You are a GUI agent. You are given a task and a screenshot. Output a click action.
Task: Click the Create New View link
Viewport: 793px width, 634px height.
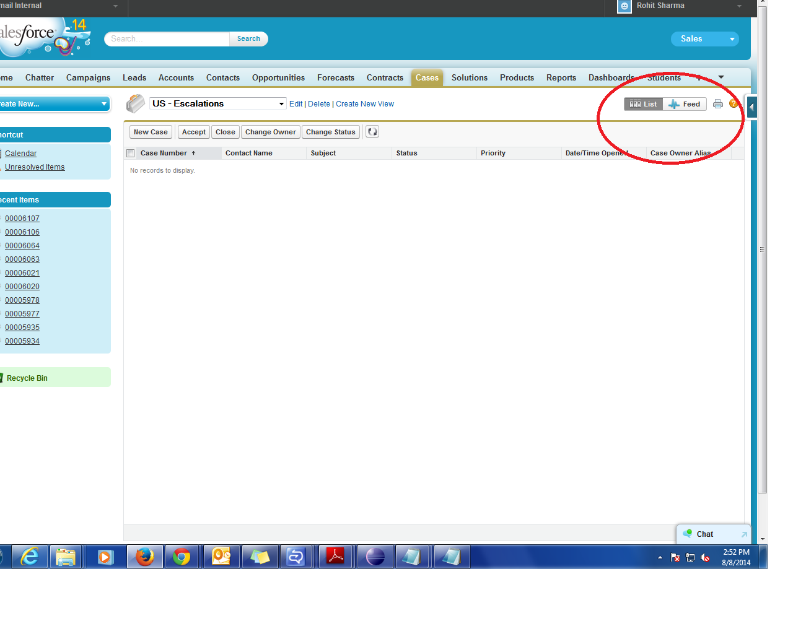(x=365, y=104)
